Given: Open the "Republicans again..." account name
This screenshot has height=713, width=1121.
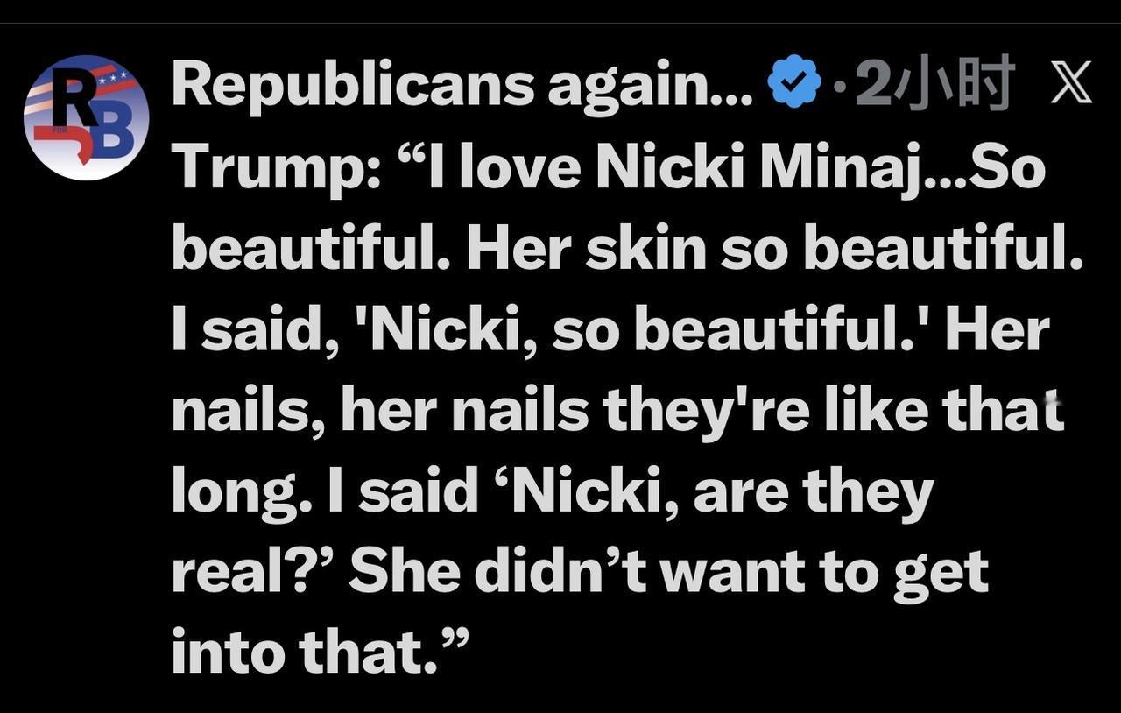Looking at the screenshot, I should pyautogui.click(x=462, y=85).
